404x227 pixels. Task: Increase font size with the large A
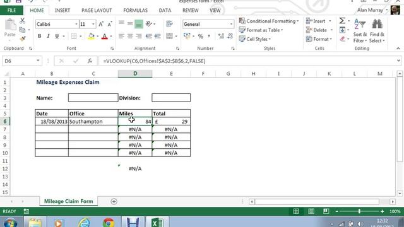101,24
